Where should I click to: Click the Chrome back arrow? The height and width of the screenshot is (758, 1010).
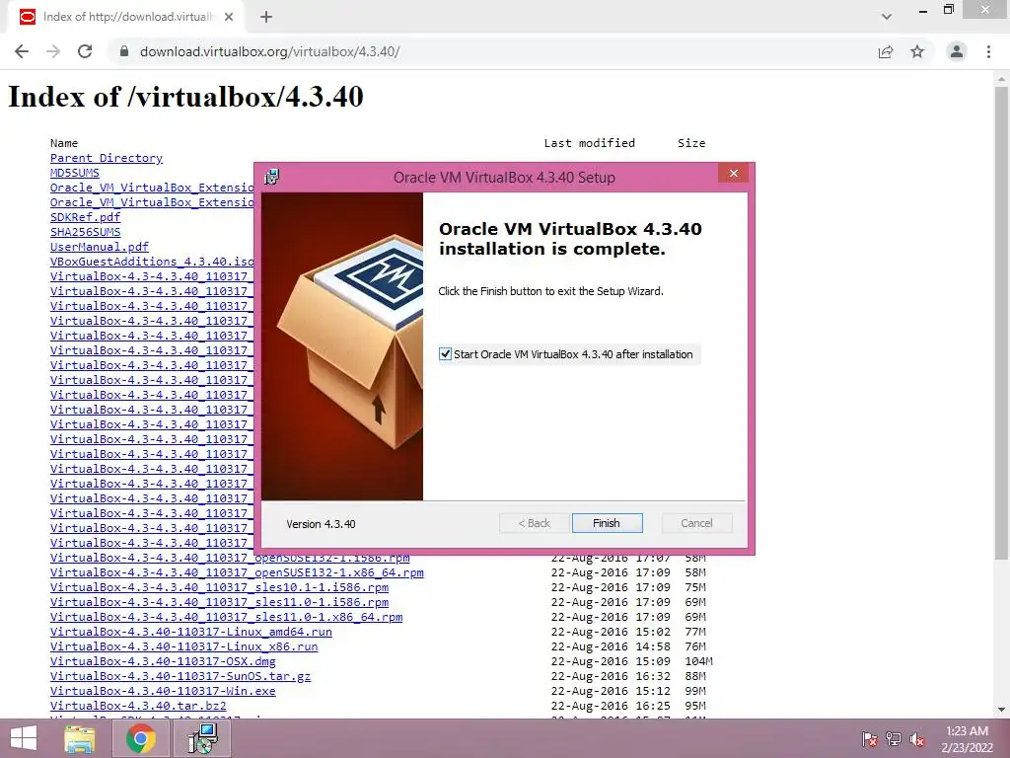22,51
